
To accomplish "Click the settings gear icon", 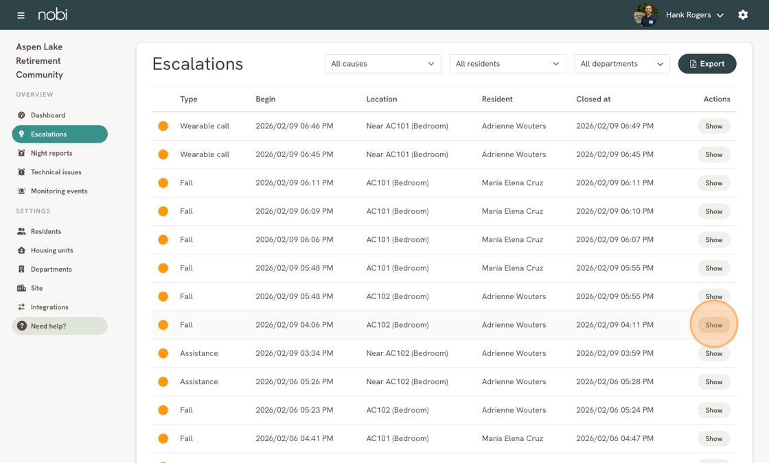I will [743, 14].
